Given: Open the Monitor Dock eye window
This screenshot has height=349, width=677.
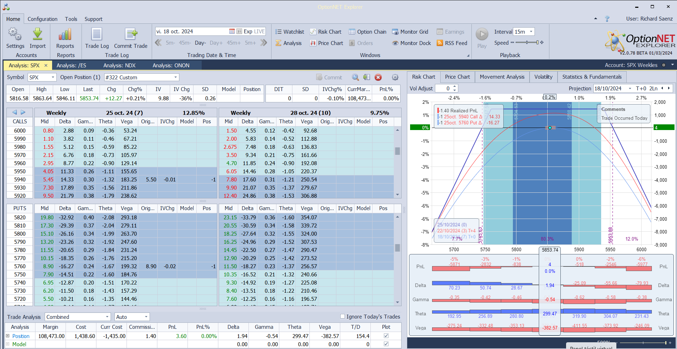Looking at the screenshot, I should pyautogui.click(x=412, y=43).
